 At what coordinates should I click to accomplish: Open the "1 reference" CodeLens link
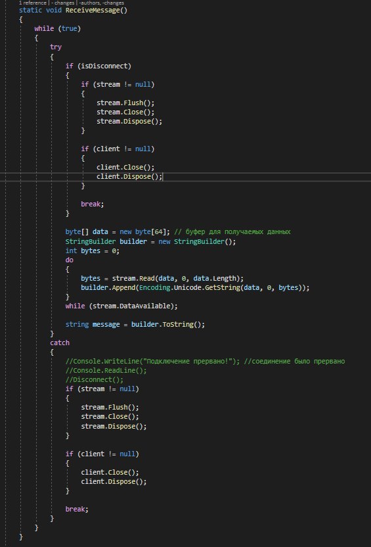(33, 3)
